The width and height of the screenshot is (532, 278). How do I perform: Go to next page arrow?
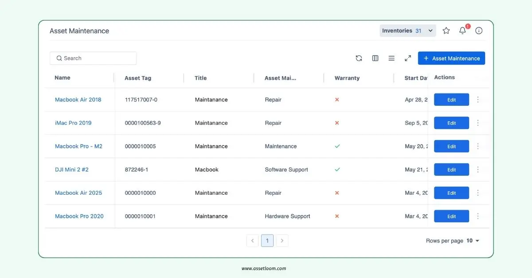(282, 240)
